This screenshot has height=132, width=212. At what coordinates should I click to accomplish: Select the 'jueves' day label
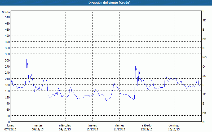tap(92, 125)
